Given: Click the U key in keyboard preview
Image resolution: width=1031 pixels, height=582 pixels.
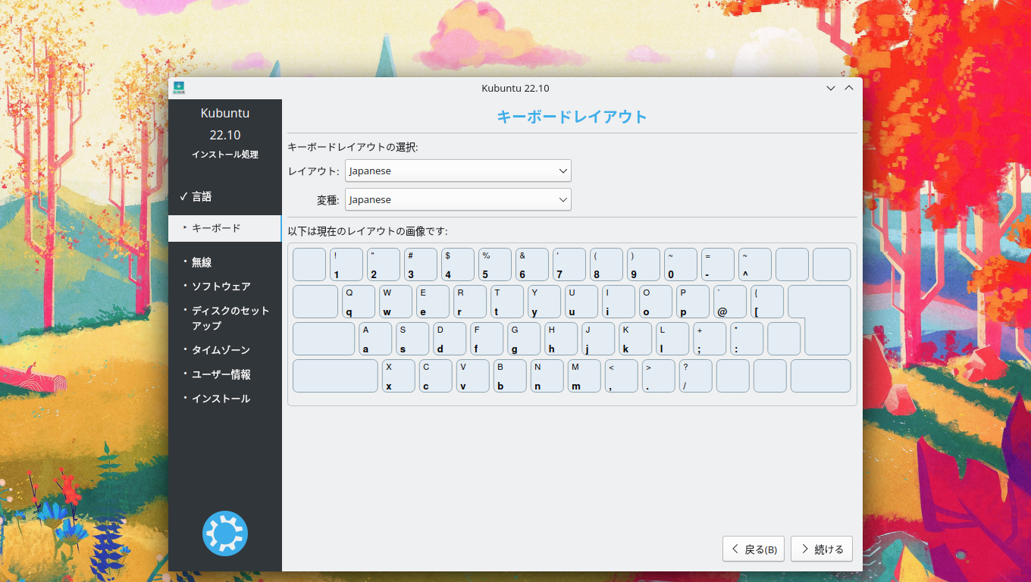Looking at the screenshot, I should pos(581,302).
